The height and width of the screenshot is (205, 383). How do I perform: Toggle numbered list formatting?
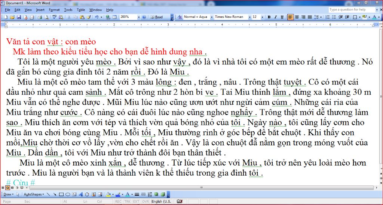coord(328,17)
